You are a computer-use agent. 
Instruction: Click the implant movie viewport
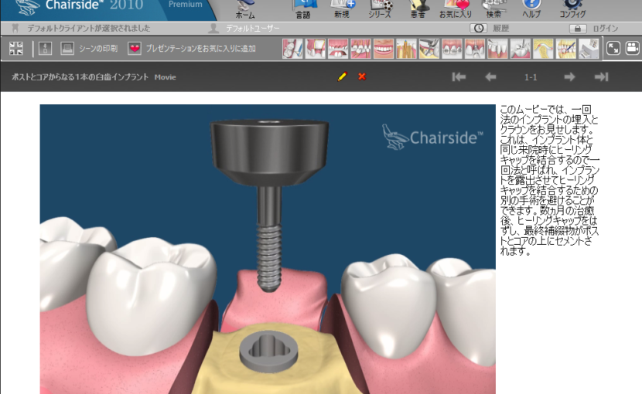(268, 250)
